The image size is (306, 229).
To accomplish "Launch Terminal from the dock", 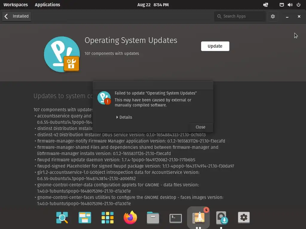I will (176, 218).
